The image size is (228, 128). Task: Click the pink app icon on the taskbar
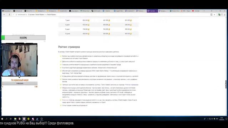(33, 119)
